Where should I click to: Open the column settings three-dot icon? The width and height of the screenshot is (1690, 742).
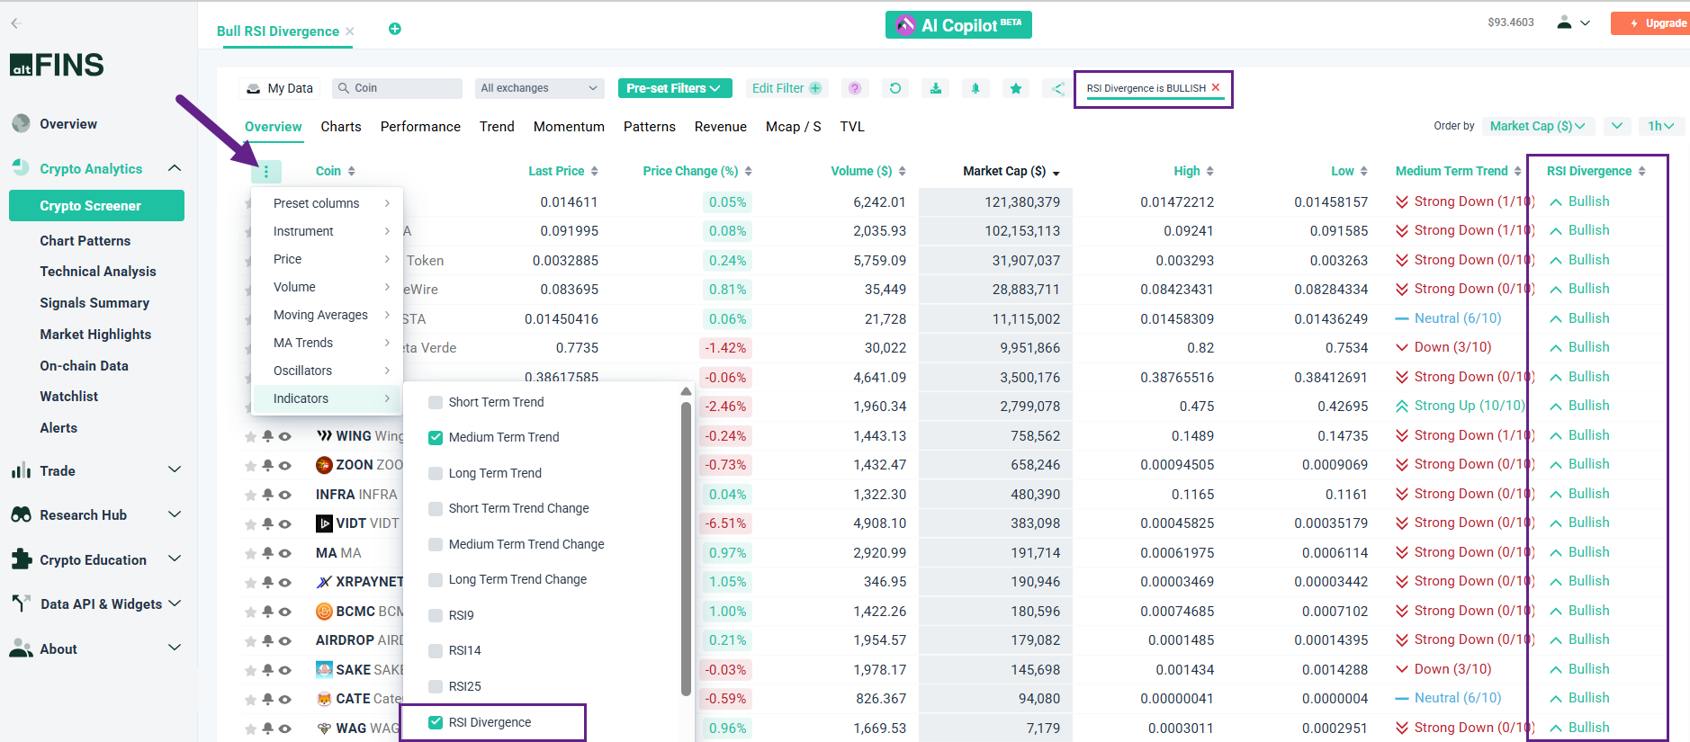click(x=266, y=171)
